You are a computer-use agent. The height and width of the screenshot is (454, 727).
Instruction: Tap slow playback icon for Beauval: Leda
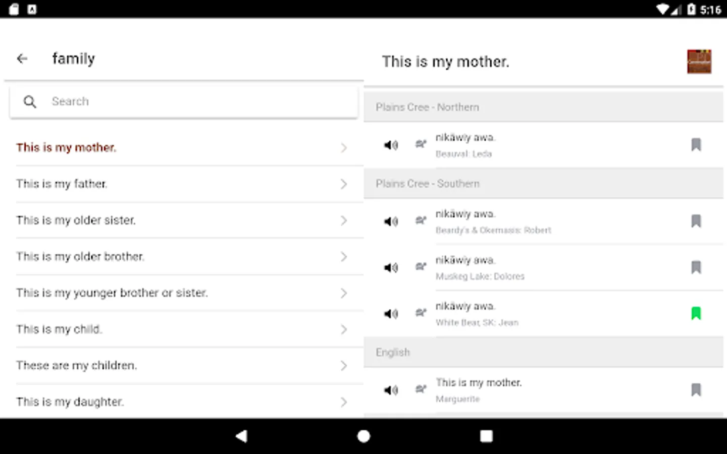pos(421,145)
